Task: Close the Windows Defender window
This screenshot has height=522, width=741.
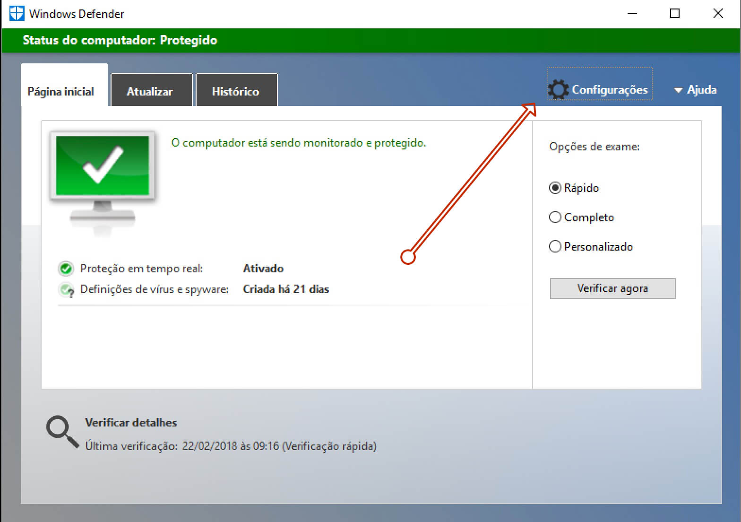Action: point(718,14)
